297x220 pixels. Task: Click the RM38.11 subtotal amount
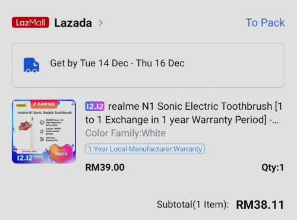[260, 205]
